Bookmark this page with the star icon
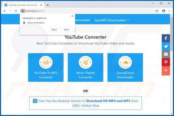The image size is (174, 116). (x=157, y=11)
